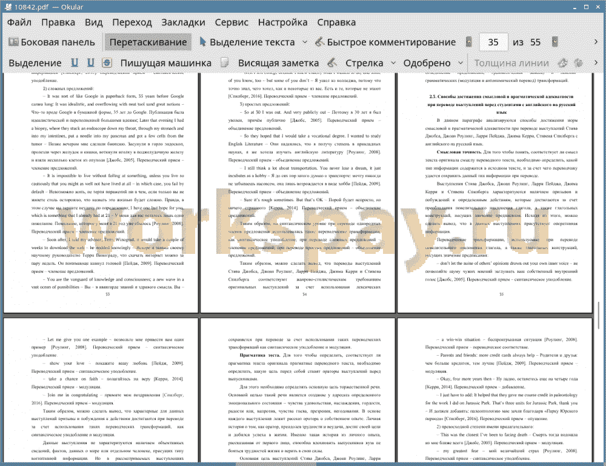Open the Справка menu
This screenshot has width=606, height=466.
(336, 22)
